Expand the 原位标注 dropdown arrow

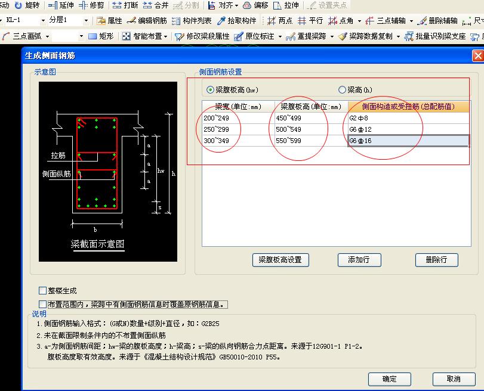point(280,37)
